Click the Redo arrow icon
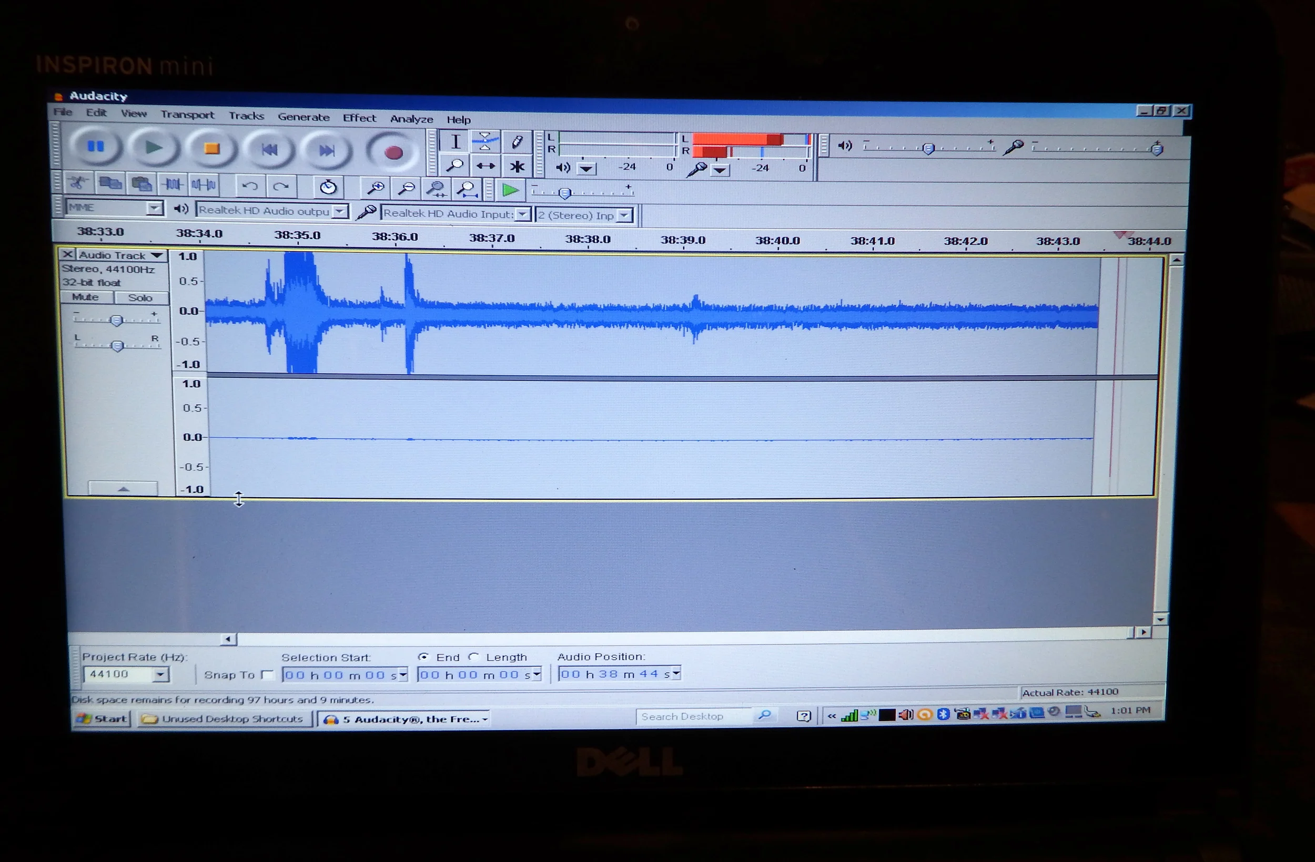 [281, 187]
